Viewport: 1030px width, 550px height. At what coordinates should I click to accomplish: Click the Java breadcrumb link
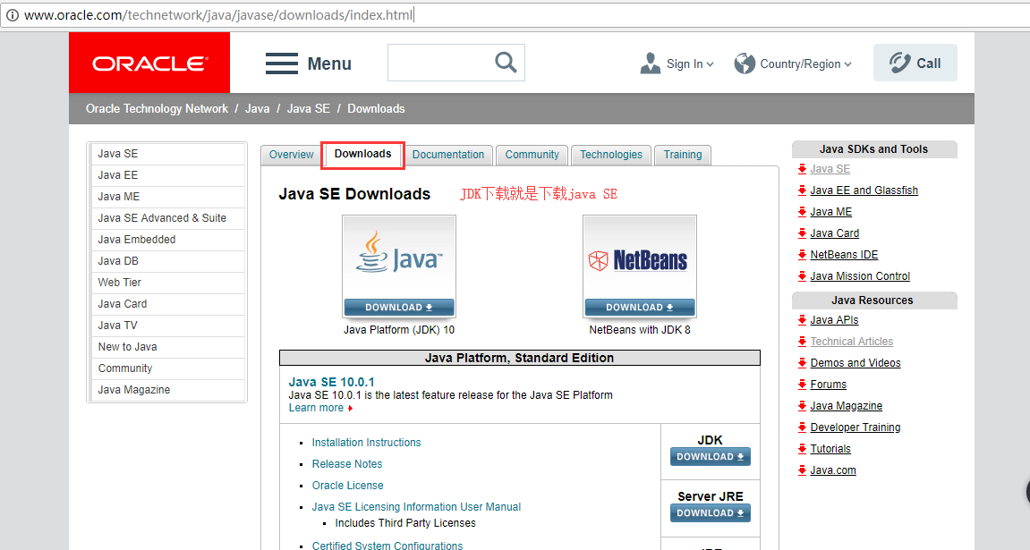tap(258, 109)
